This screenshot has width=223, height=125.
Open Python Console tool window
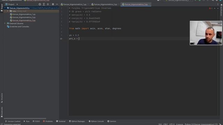pyautogui.click(x=96, y=121)
